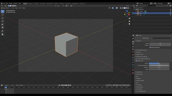Switch to wireframe viewport shading icon
Screen dimensions: 172x96
(123, 8)
